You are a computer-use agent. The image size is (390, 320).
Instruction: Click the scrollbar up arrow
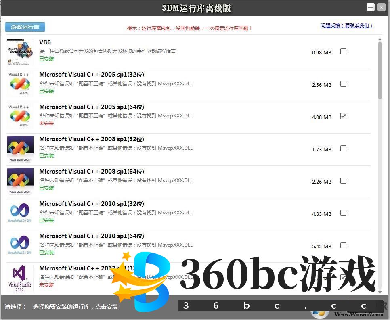(x=380, y=40)
